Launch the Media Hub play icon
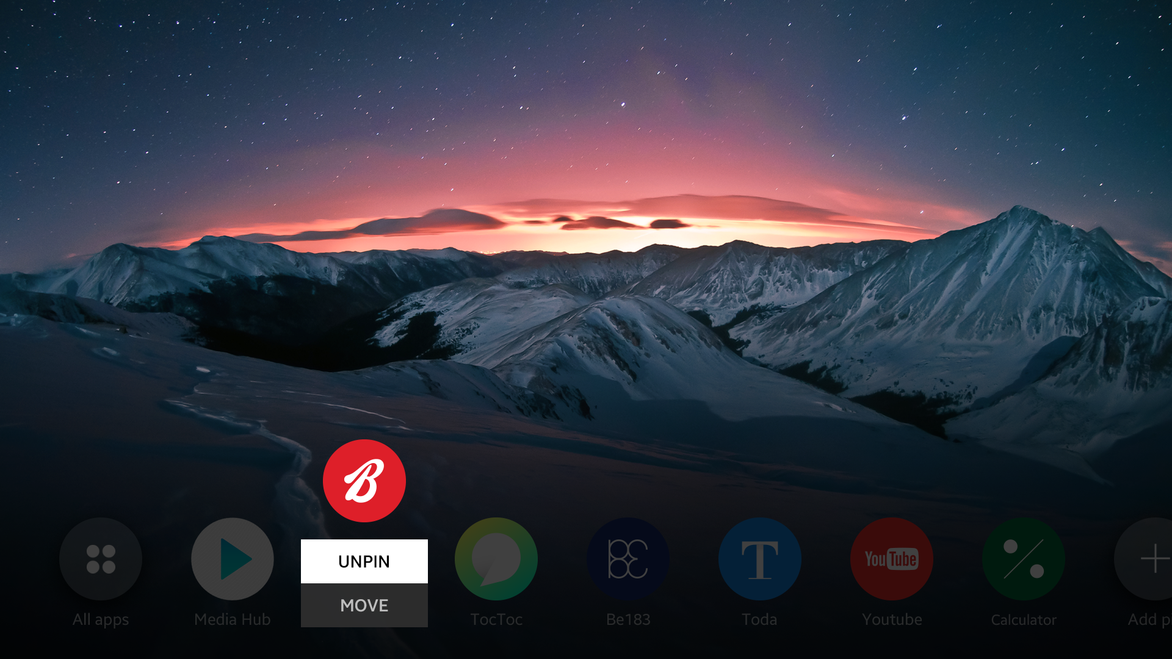This screenshot has width=1172, height=659. [x=233, y=558]
